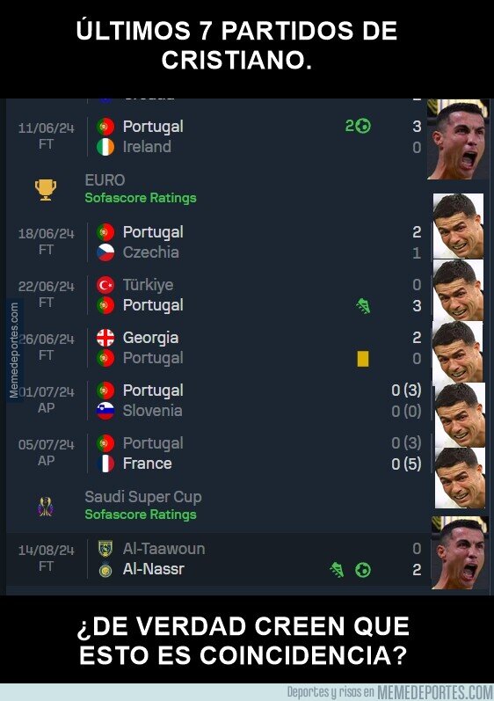Click the Al-Nassr goal ball icon
Viewport: 494px width, 701px height.
click(x=363, y=570)
